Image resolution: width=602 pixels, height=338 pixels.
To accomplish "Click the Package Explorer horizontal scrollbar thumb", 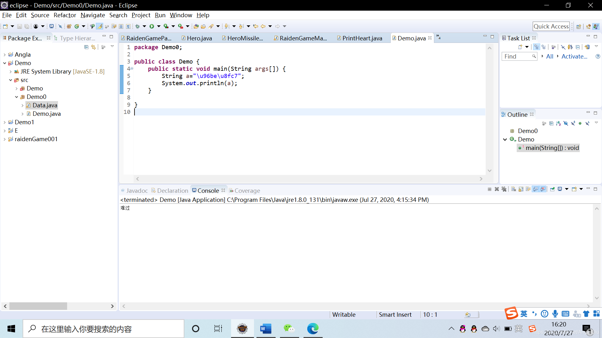I will pyautogui.click(x=38, y=306).
